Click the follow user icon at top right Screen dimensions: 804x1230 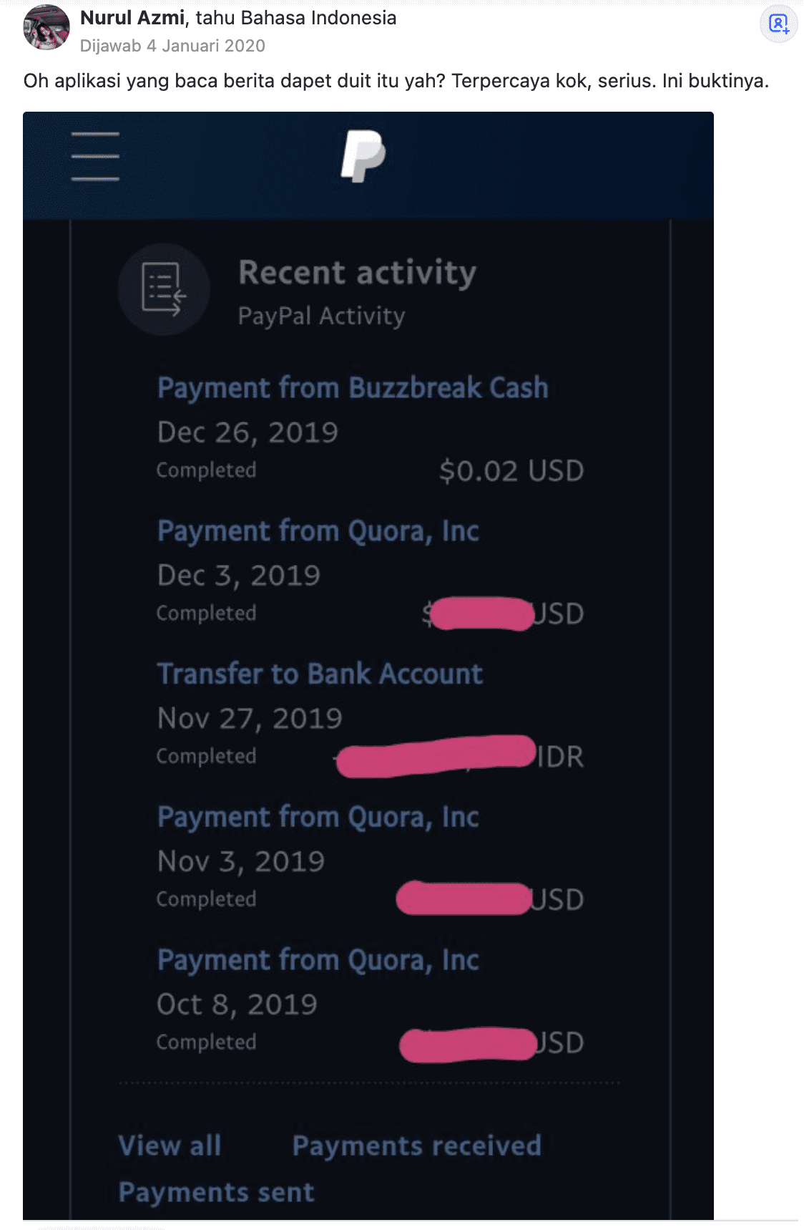click(x=778, y=24)
